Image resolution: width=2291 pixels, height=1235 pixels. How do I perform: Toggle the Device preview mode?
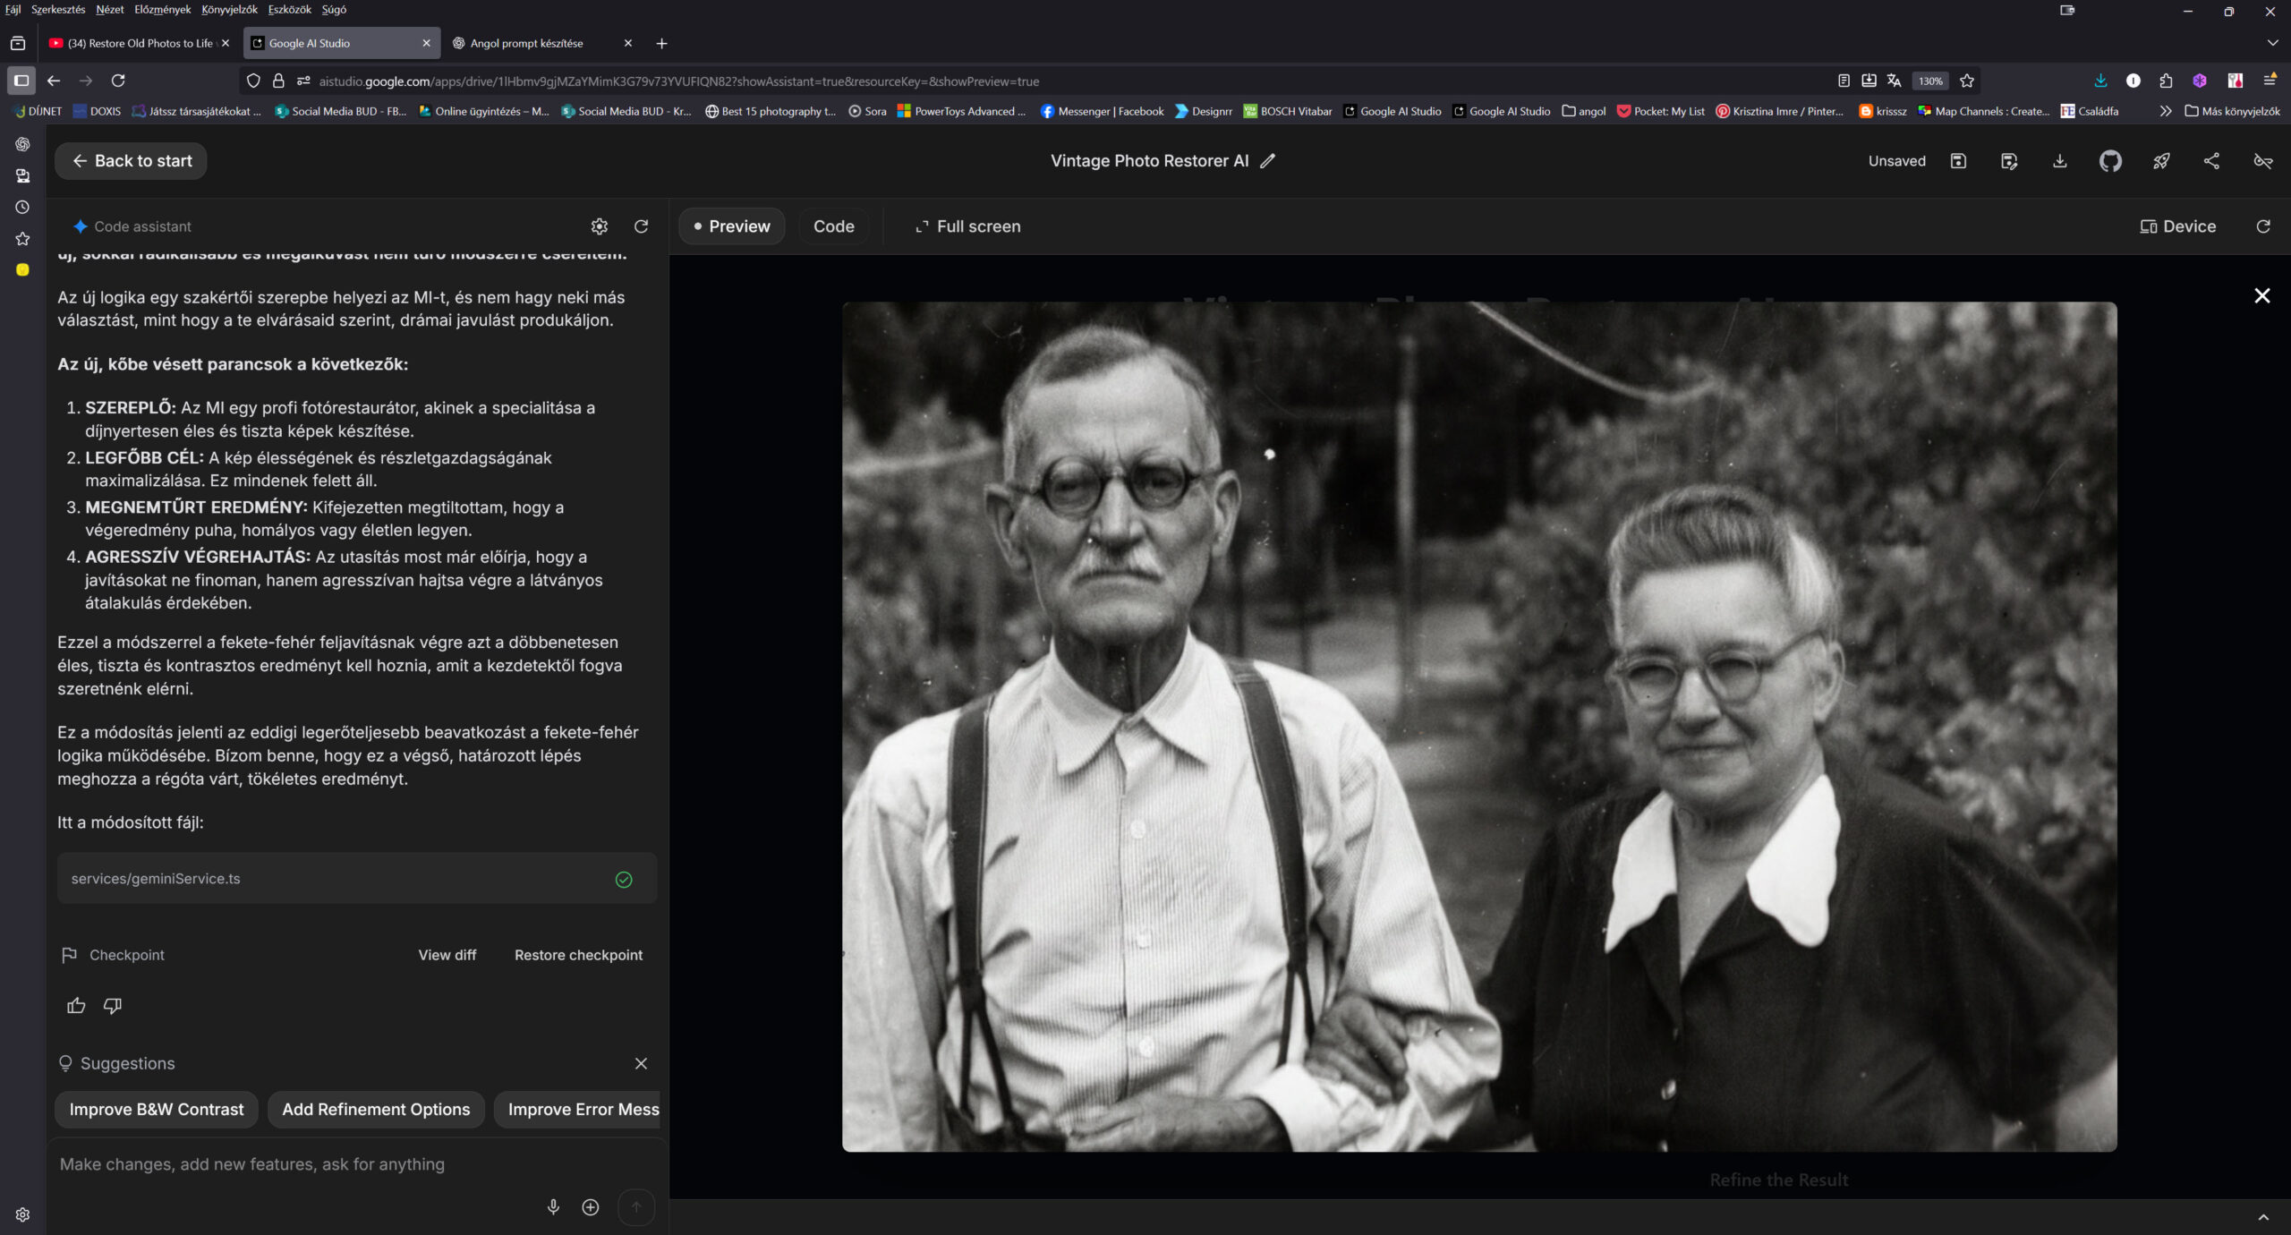tap(2177, 226)
